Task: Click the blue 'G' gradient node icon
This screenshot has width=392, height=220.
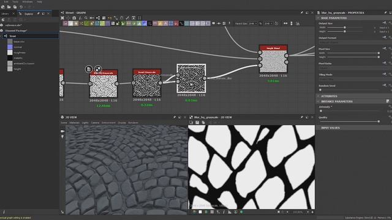Action: [x=145, y=23]
